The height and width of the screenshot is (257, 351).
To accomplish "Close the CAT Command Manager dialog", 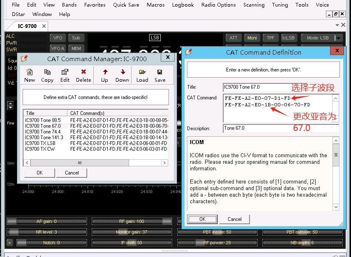I will pos(168,57).
